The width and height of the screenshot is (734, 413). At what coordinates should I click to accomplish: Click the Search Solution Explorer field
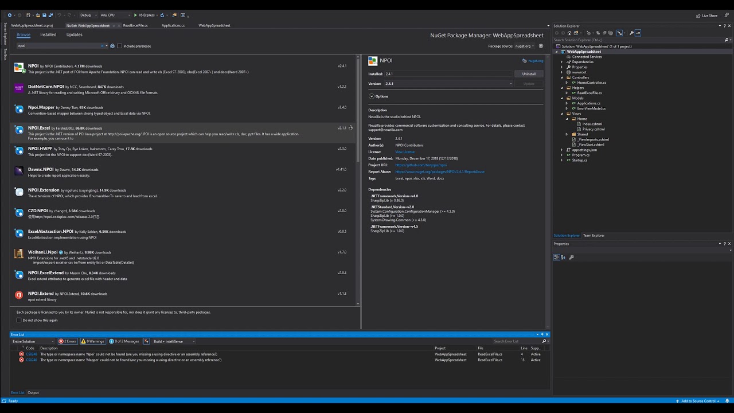(x=638, y=40)
